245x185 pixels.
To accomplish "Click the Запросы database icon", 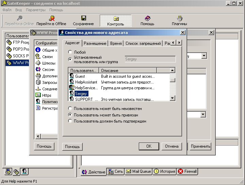I will coord(38,82).
